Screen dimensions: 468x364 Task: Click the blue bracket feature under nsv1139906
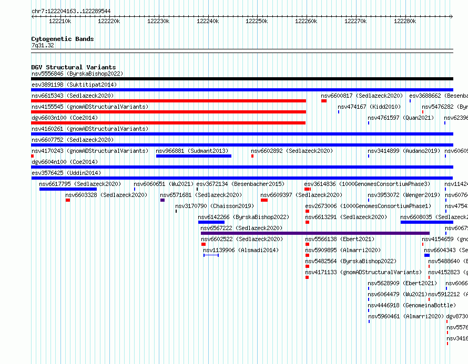[211, 255]
